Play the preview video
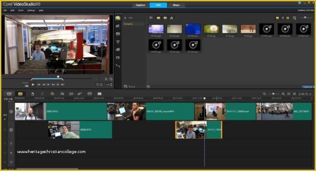 point(33,85)
